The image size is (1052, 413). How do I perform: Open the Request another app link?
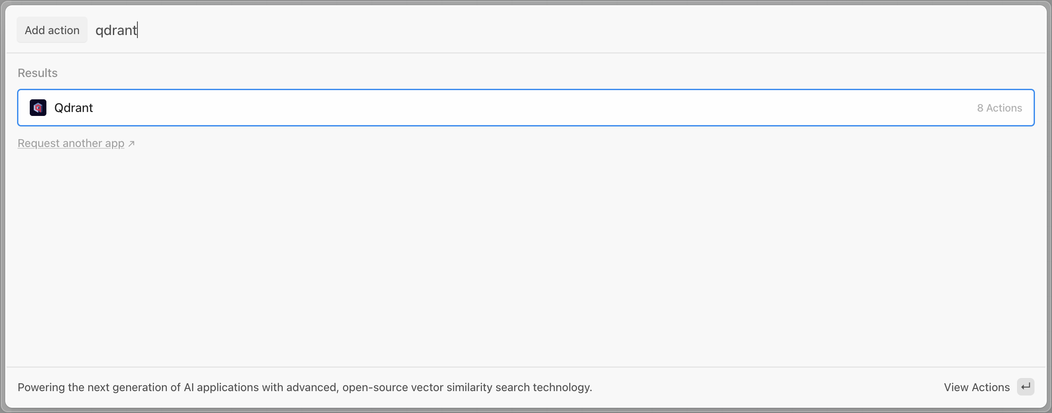tap(70, 143)
